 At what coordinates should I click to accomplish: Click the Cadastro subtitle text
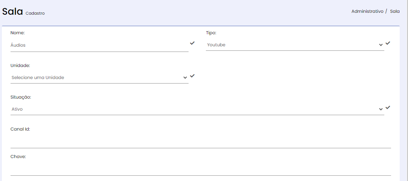[x=35, y=13]
